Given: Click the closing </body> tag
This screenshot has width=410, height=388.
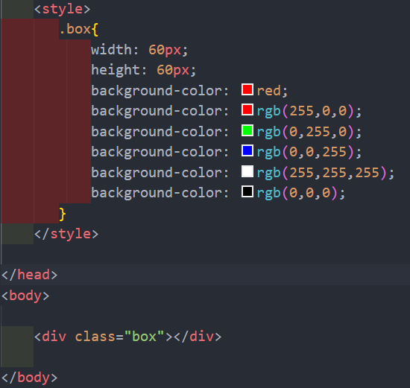Looking at the screenshot, I should (30, 378).
